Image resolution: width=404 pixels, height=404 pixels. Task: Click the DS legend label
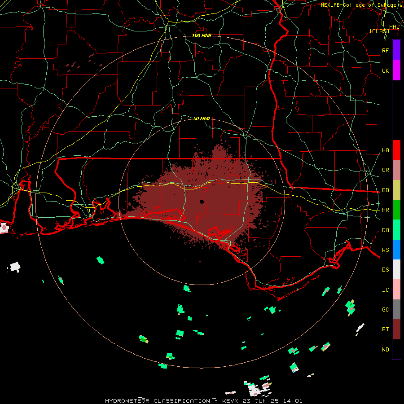pos(385,270)
